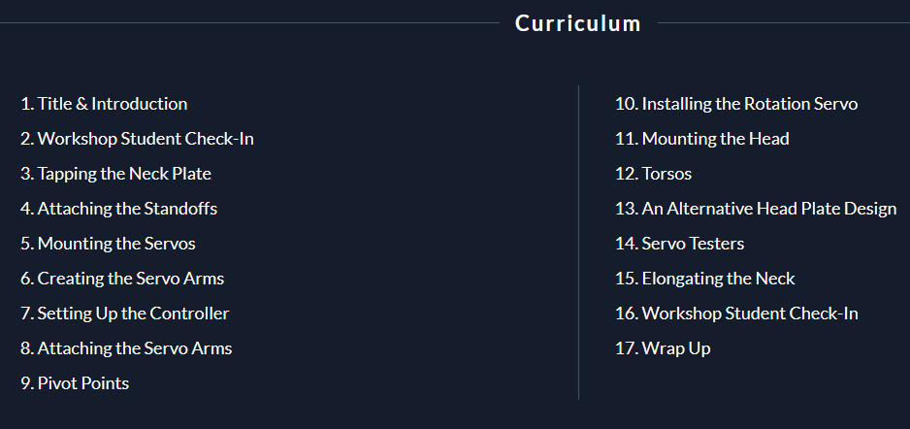Click the number 10 before Installing
910x429 pixels.
(x=626, y=104)
